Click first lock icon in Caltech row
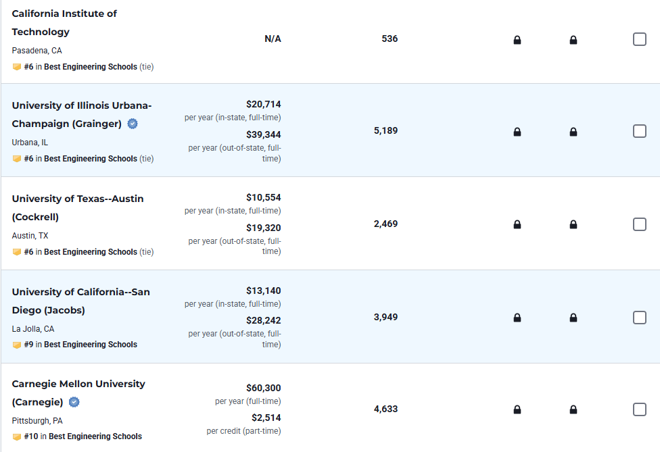660x452 pixels. [517, 40]
